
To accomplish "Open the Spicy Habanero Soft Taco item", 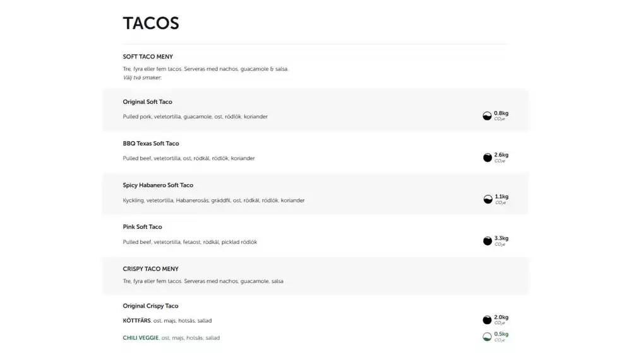I will pos(158,185).
